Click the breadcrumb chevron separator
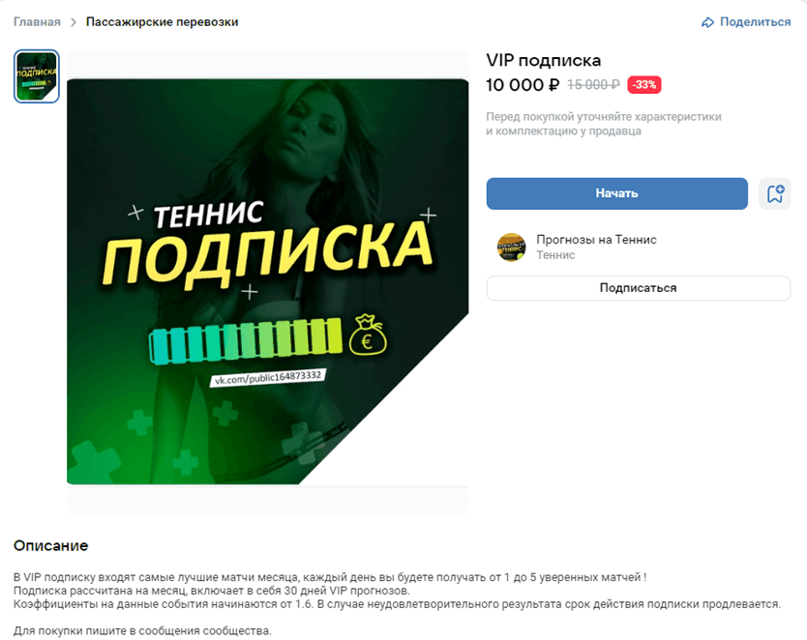The width and height of the screenshot is (807, 640). pos(74,22)
